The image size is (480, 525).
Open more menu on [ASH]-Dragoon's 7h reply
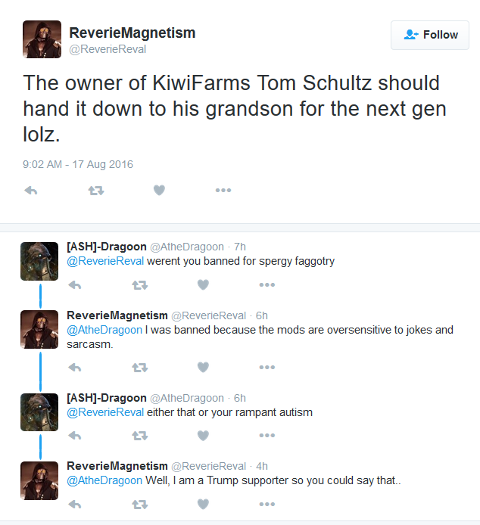coord(267,285)
